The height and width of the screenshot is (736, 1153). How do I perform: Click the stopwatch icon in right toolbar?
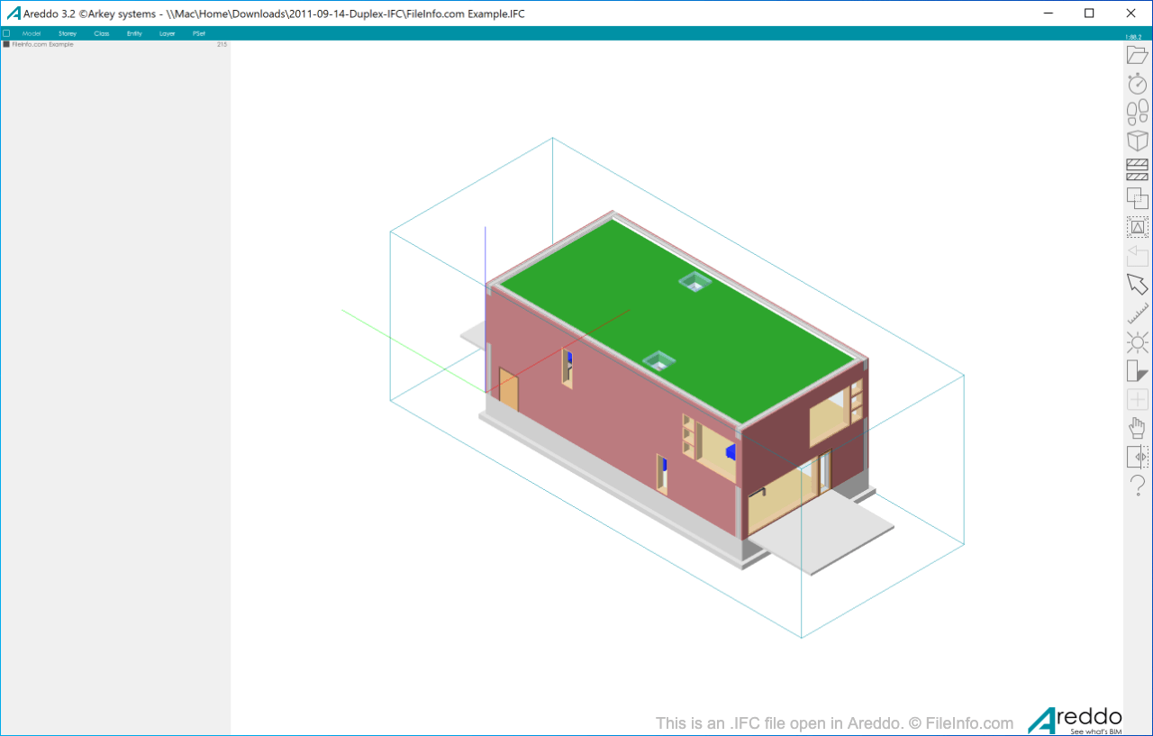pos(1137,84)
